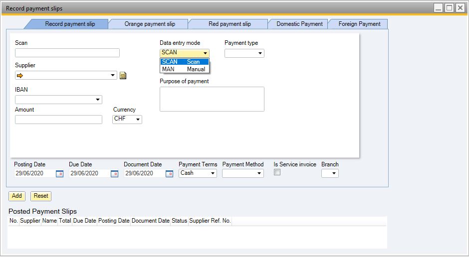
Task: Close the Record payment slips window
Action: 460,8
